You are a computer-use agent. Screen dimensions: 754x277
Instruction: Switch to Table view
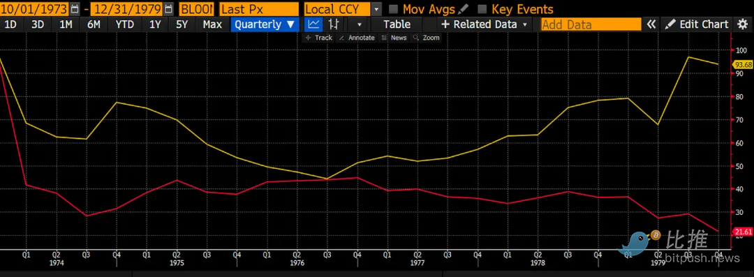tap(397, 24)
